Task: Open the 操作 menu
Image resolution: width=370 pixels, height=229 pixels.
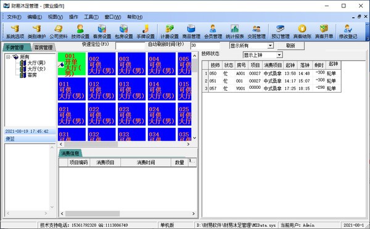Action: coord(73,17)
